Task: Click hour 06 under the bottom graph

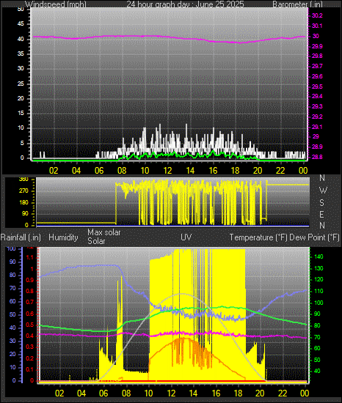Action: (103, 393)
